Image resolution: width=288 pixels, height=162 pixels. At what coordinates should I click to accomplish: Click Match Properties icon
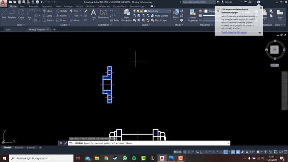pos(193,15)
